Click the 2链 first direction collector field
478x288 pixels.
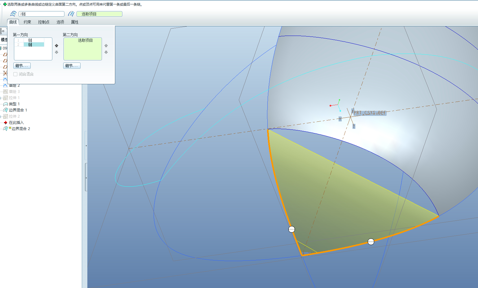coord(42,14)
